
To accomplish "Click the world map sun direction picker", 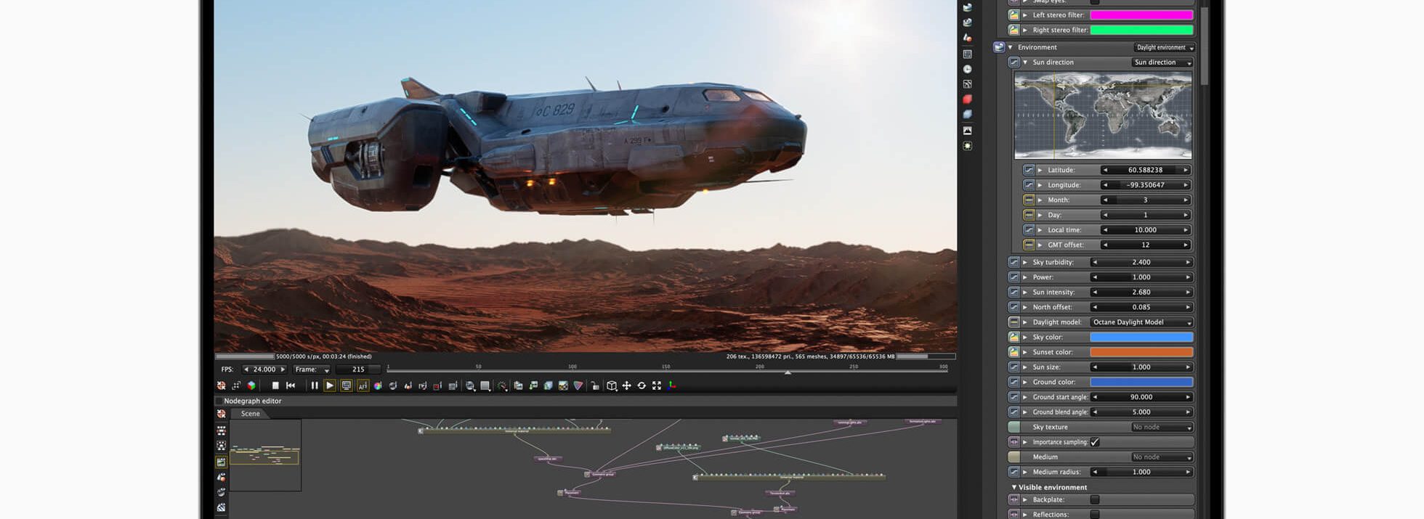I will (x=1103, y=116).
